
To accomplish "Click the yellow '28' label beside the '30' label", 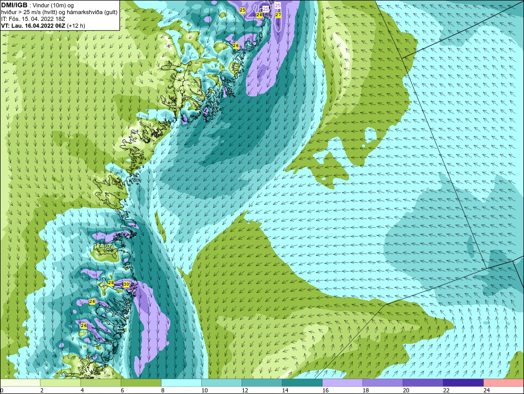I will click(111, 283).
